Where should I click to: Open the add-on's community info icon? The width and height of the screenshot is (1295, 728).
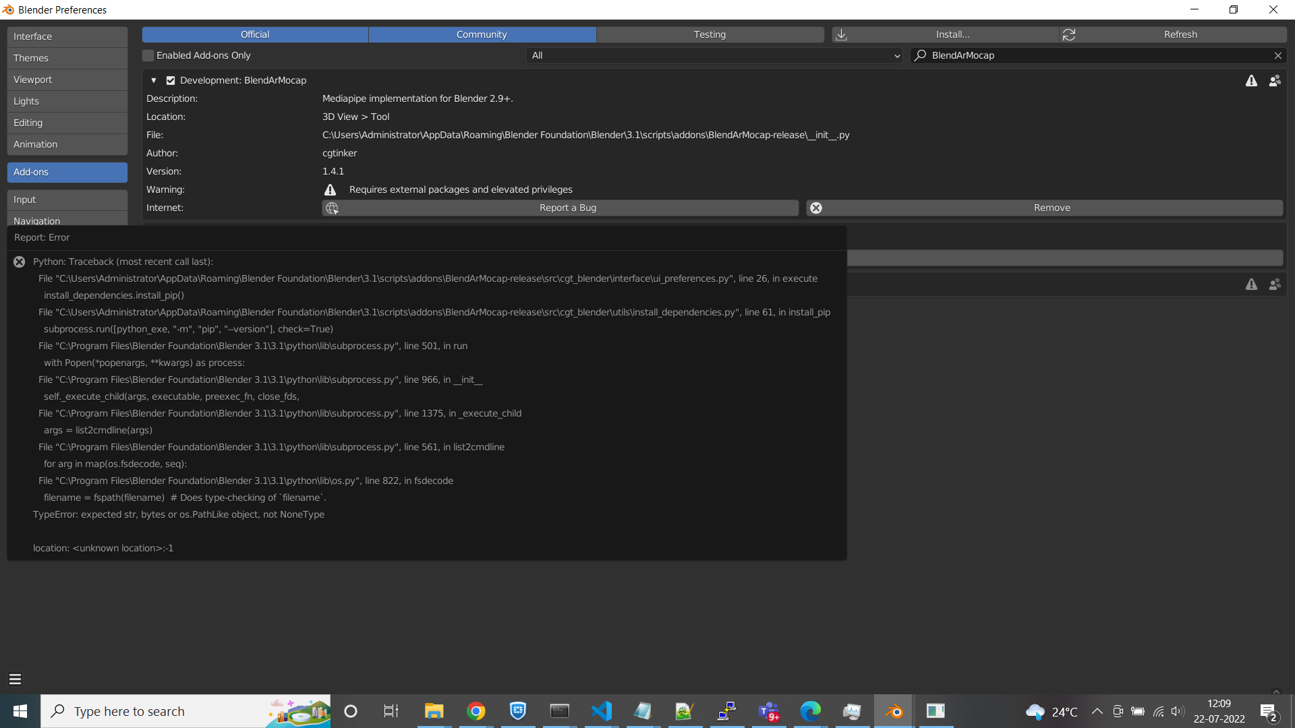click(x=1275, y=80)
